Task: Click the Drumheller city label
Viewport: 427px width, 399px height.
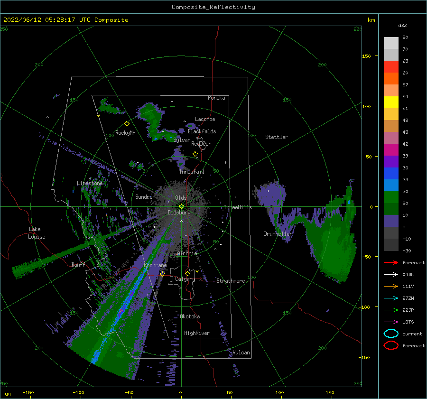Action: click(x=278, y=234)
